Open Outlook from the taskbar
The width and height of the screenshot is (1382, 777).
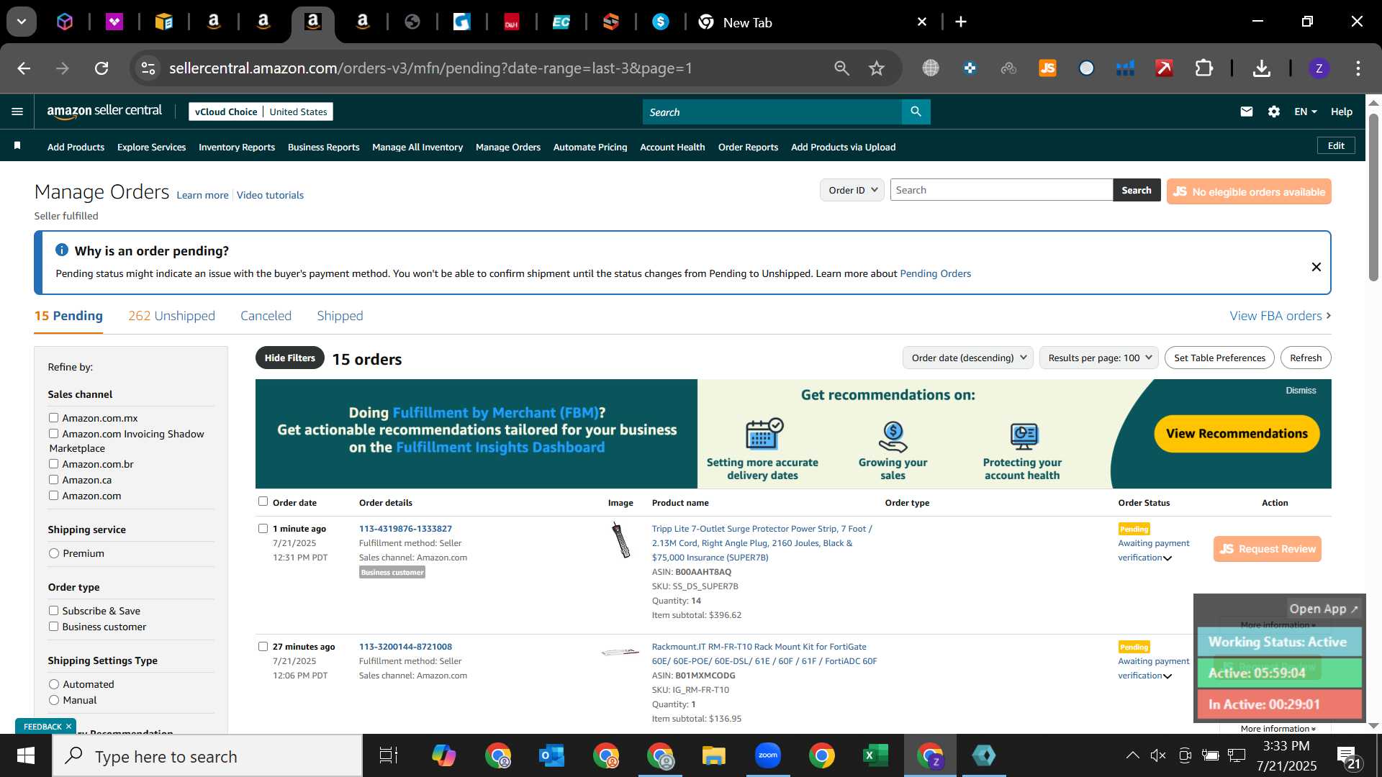[x=551, y=755]
